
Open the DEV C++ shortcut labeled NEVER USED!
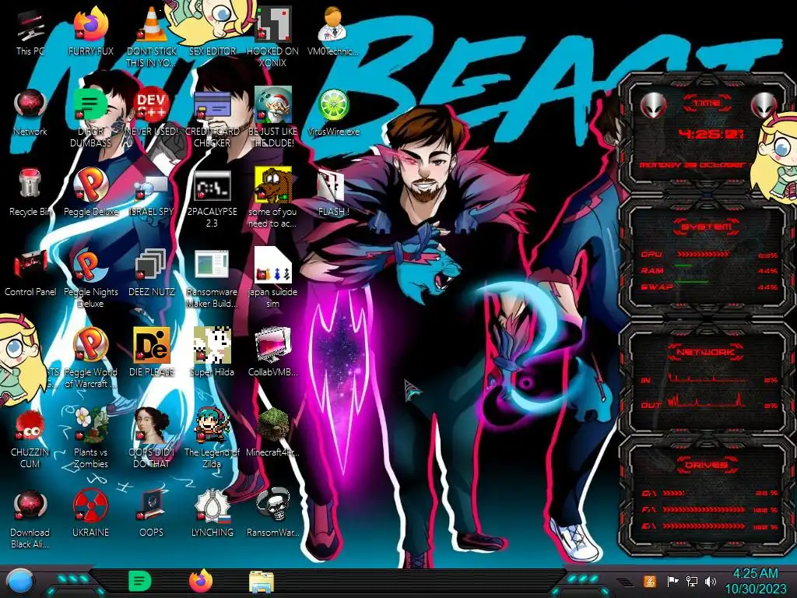pos(152,112)
